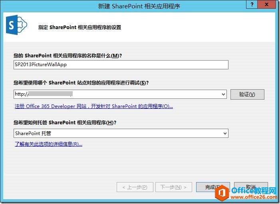Close the new SharePoint app dialog
280x204 pixels.
tap(266, 4)
